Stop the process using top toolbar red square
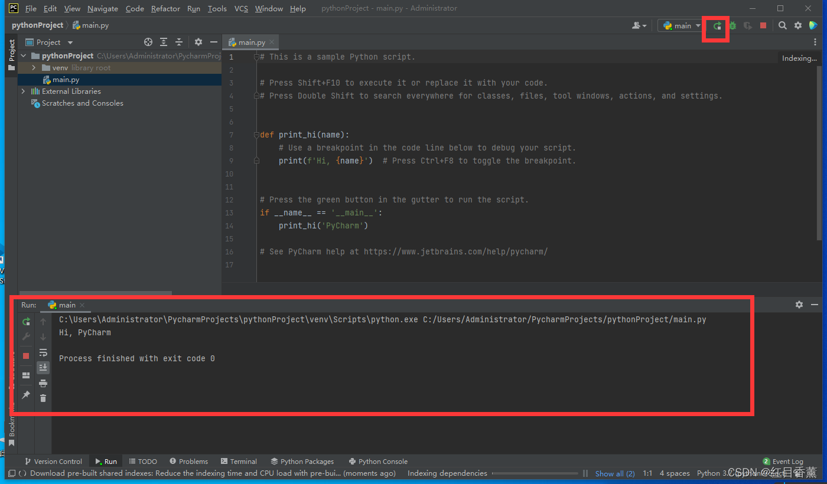This screenshot has width=827, height=484. (x=763, y=26)
